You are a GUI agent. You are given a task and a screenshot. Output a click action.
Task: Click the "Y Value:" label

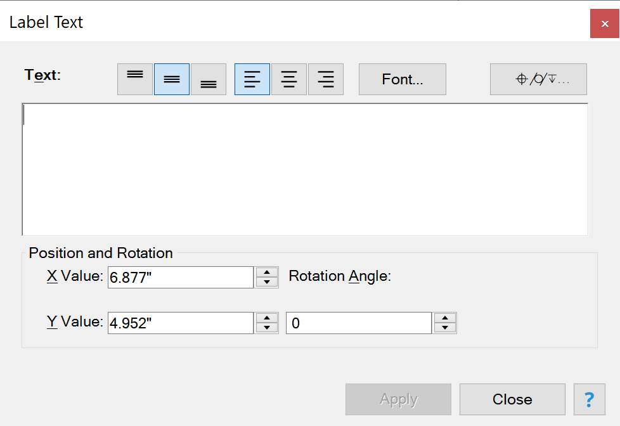[75, 321]
